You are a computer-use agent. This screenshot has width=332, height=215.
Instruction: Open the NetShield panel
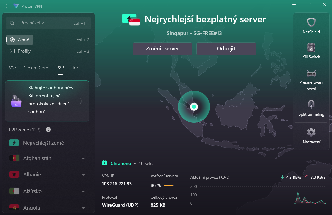[x=311, y=25]
